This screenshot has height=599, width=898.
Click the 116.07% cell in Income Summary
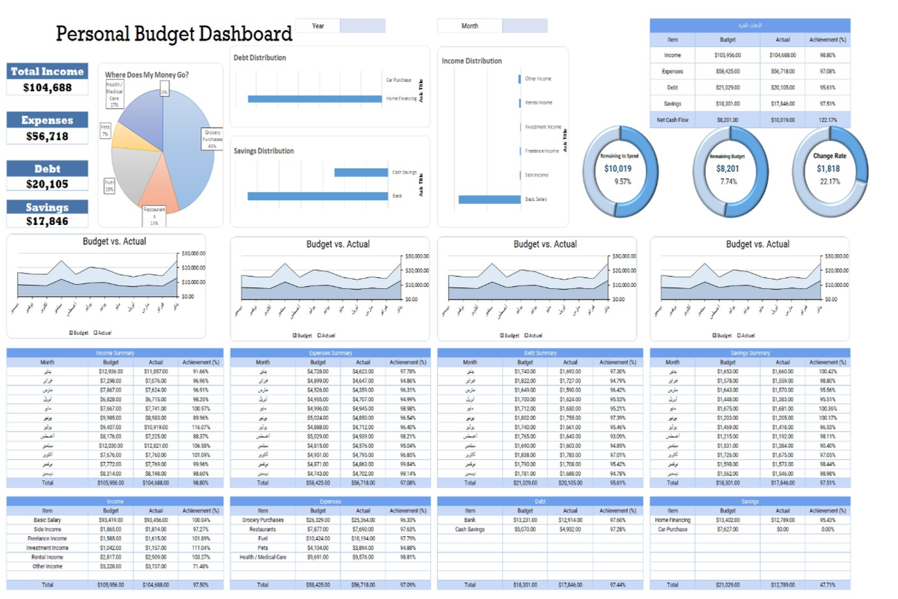(x=201, y=428)
